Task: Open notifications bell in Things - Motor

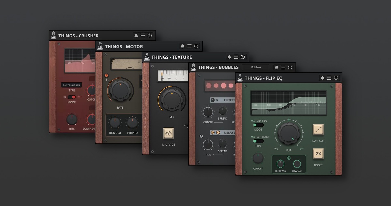Action: pos(182,46)
